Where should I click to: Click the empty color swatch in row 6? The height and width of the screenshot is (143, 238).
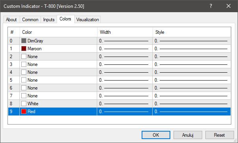tap(24, 88)
